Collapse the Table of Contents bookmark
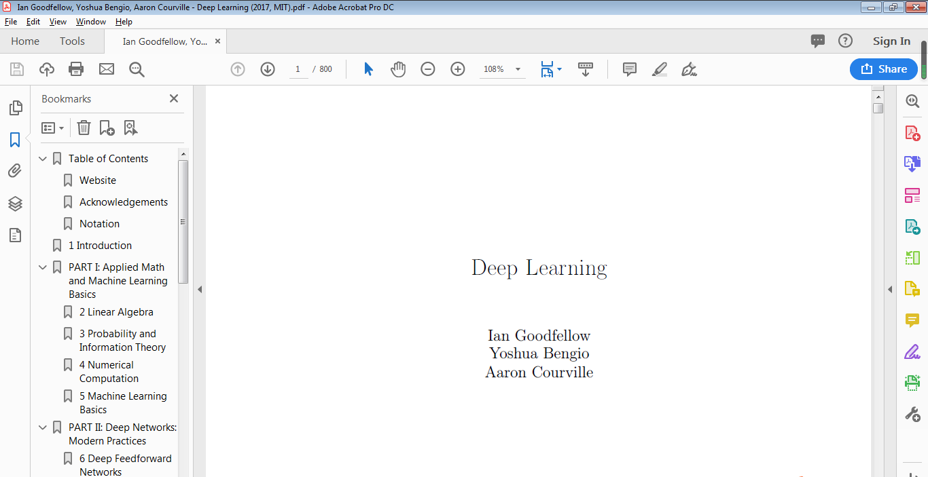This screenshot has height=477, width=928. click(43, 159)
